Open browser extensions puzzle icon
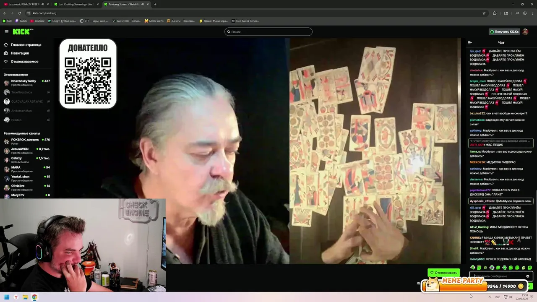The height and width of the screenshot is (302, 537). click(x=495, y=13)
